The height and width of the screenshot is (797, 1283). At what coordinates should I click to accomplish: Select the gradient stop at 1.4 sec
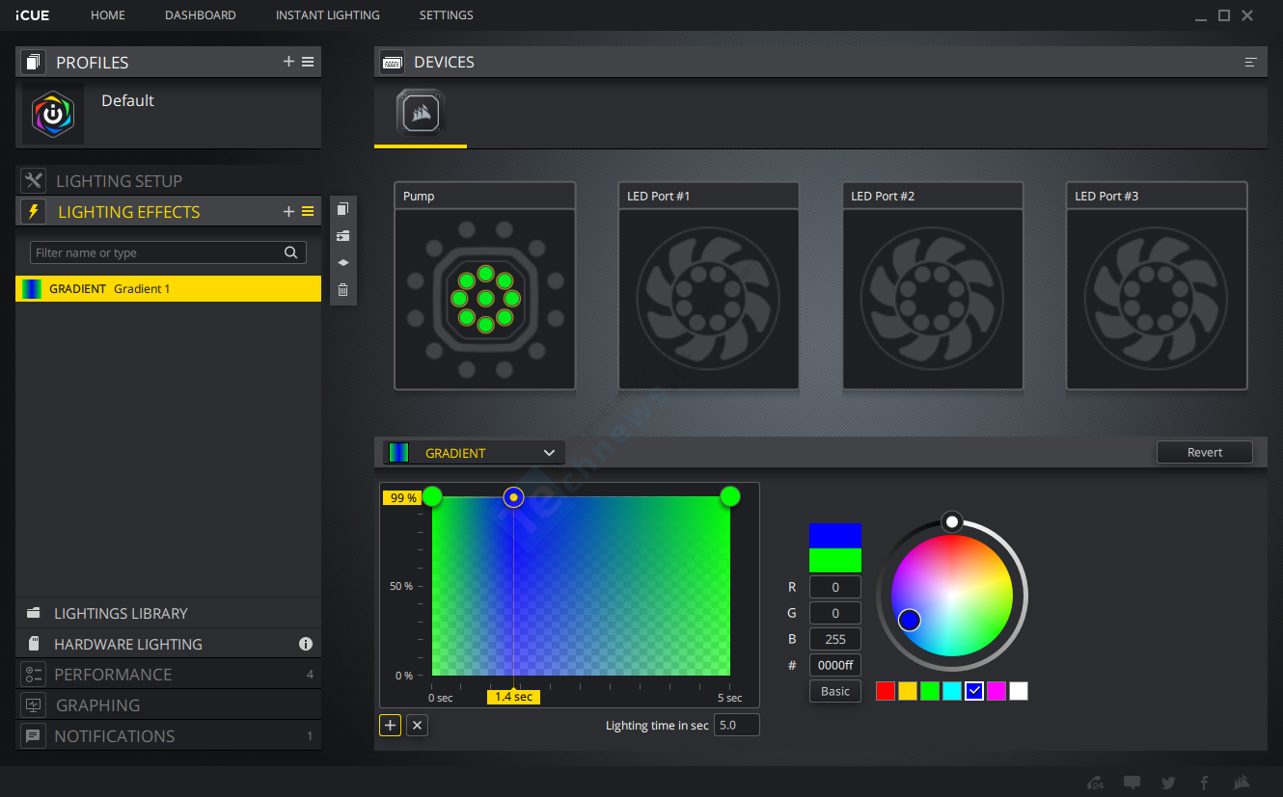click(x=514, y=497)
